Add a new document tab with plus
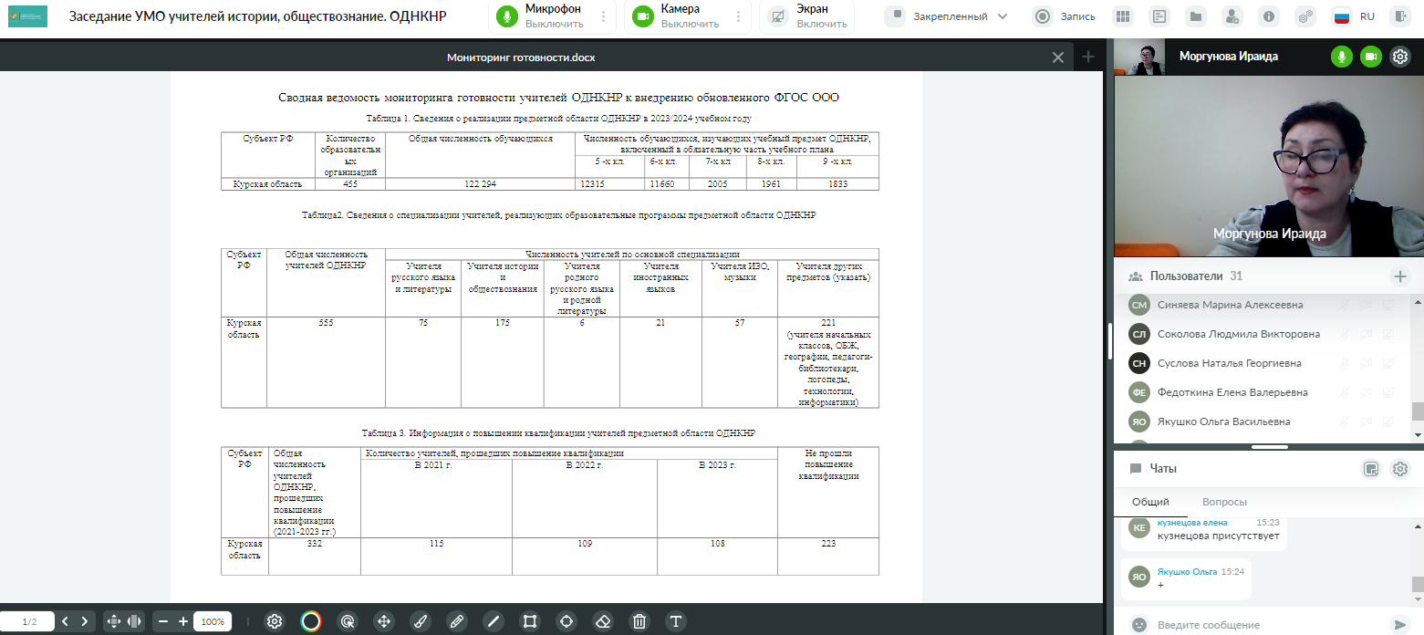This screenshot has width=1424, height=635. point(1087,57)
